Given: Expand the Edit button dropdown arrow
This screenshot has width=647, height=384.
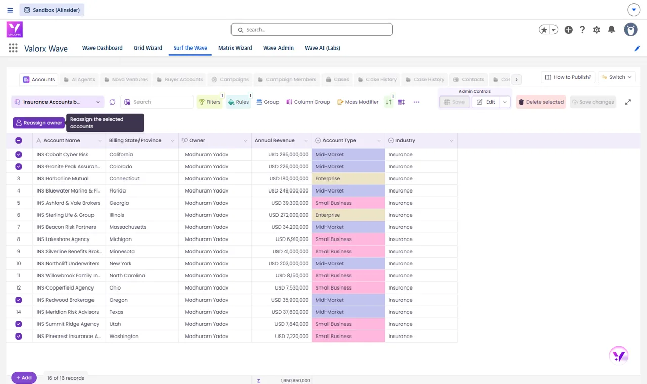Looking at the screenshot, I should click(505, 102).
